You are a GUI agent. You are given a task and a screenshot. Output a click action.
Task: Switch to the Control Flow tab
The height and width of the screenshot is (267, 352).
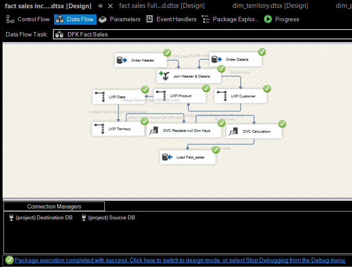29,19
